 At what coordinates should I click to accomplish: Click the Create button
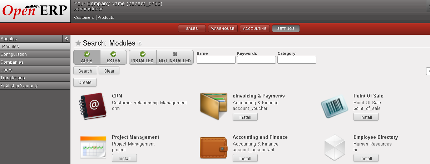coord(85,82)
